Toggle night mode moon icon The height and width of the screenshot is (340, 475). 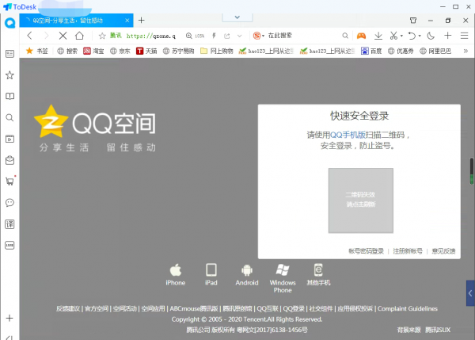click(431, 36)
